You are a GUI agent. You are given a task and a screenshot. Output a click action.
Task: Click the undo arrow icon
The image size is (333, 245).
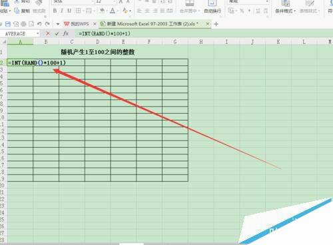click(x=39, y=24)
